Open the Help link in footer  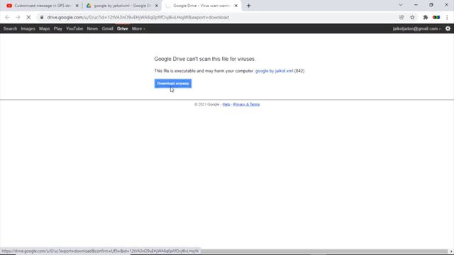tap(226, 104)
